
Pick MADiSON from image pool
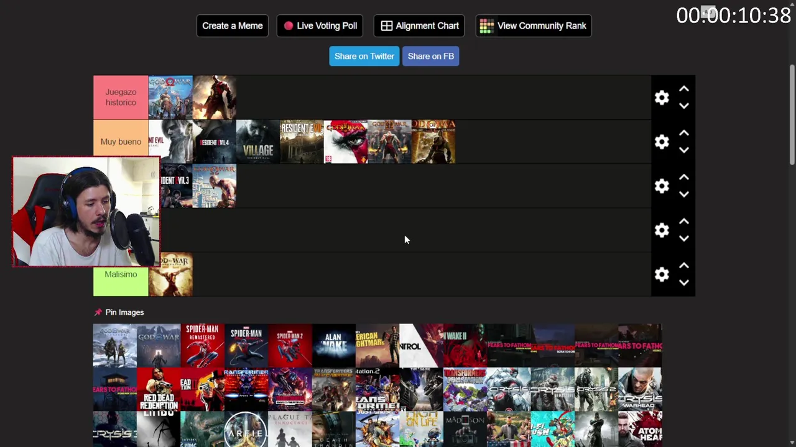(465, 430)
